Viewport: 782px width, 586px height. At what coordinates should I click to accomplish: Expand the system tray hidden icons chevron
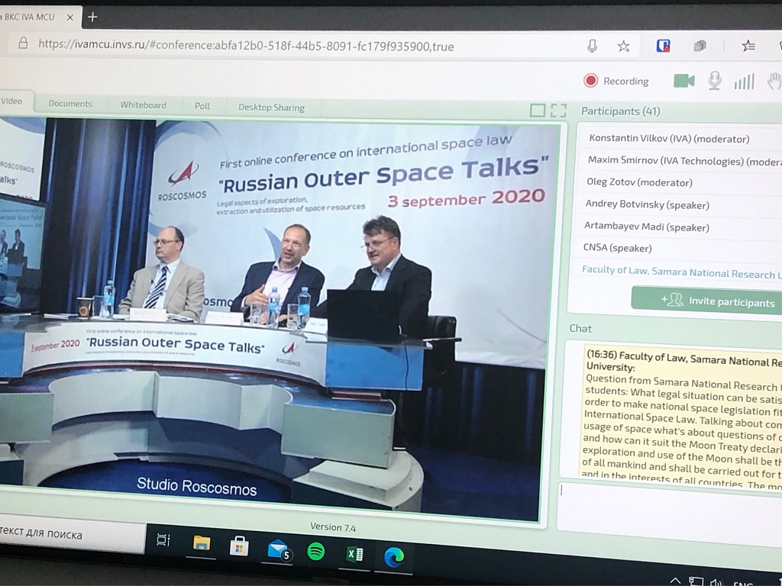(675, 581)
